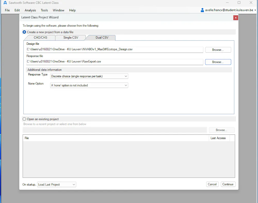This screenshot has width=258, height=203.
Task: Click the Cancel button
Action: pos(212,184)
